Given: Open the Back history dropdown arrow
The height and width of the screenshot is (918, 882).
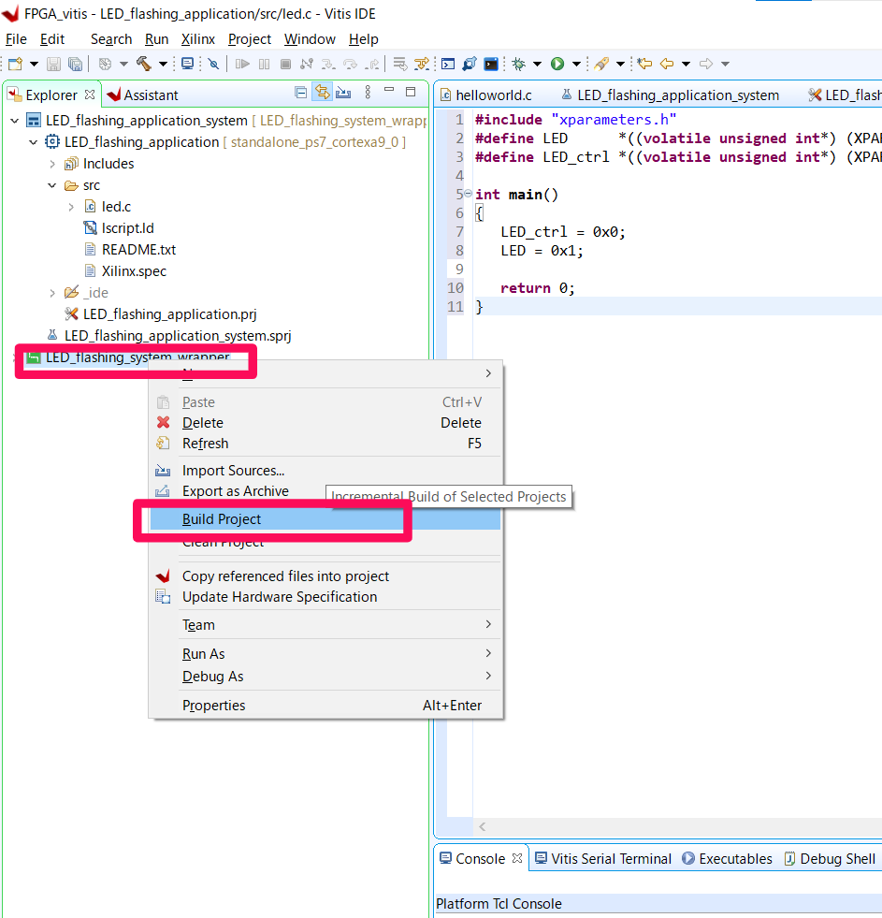Looking at the screenshot, I should pos(686,64).
